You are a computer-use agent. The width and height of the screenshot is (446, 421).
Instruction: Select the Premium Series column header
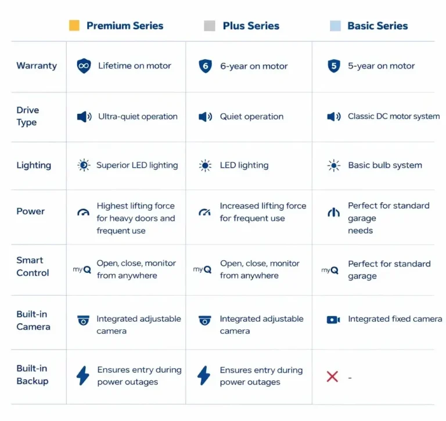tap(125, 26)
